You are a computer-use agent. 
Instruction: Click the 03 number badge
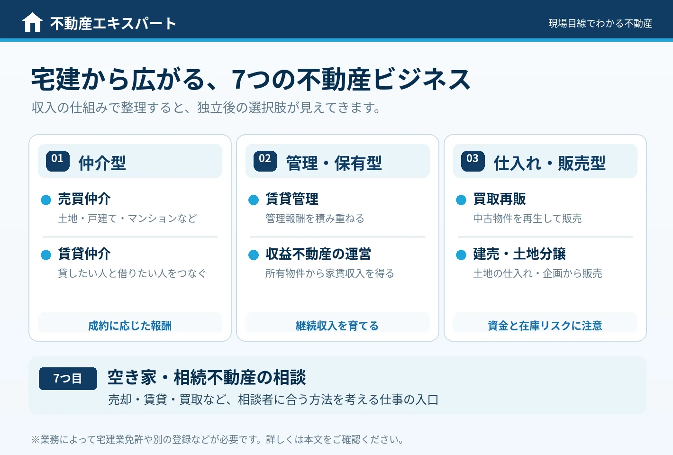pos(473,161)
